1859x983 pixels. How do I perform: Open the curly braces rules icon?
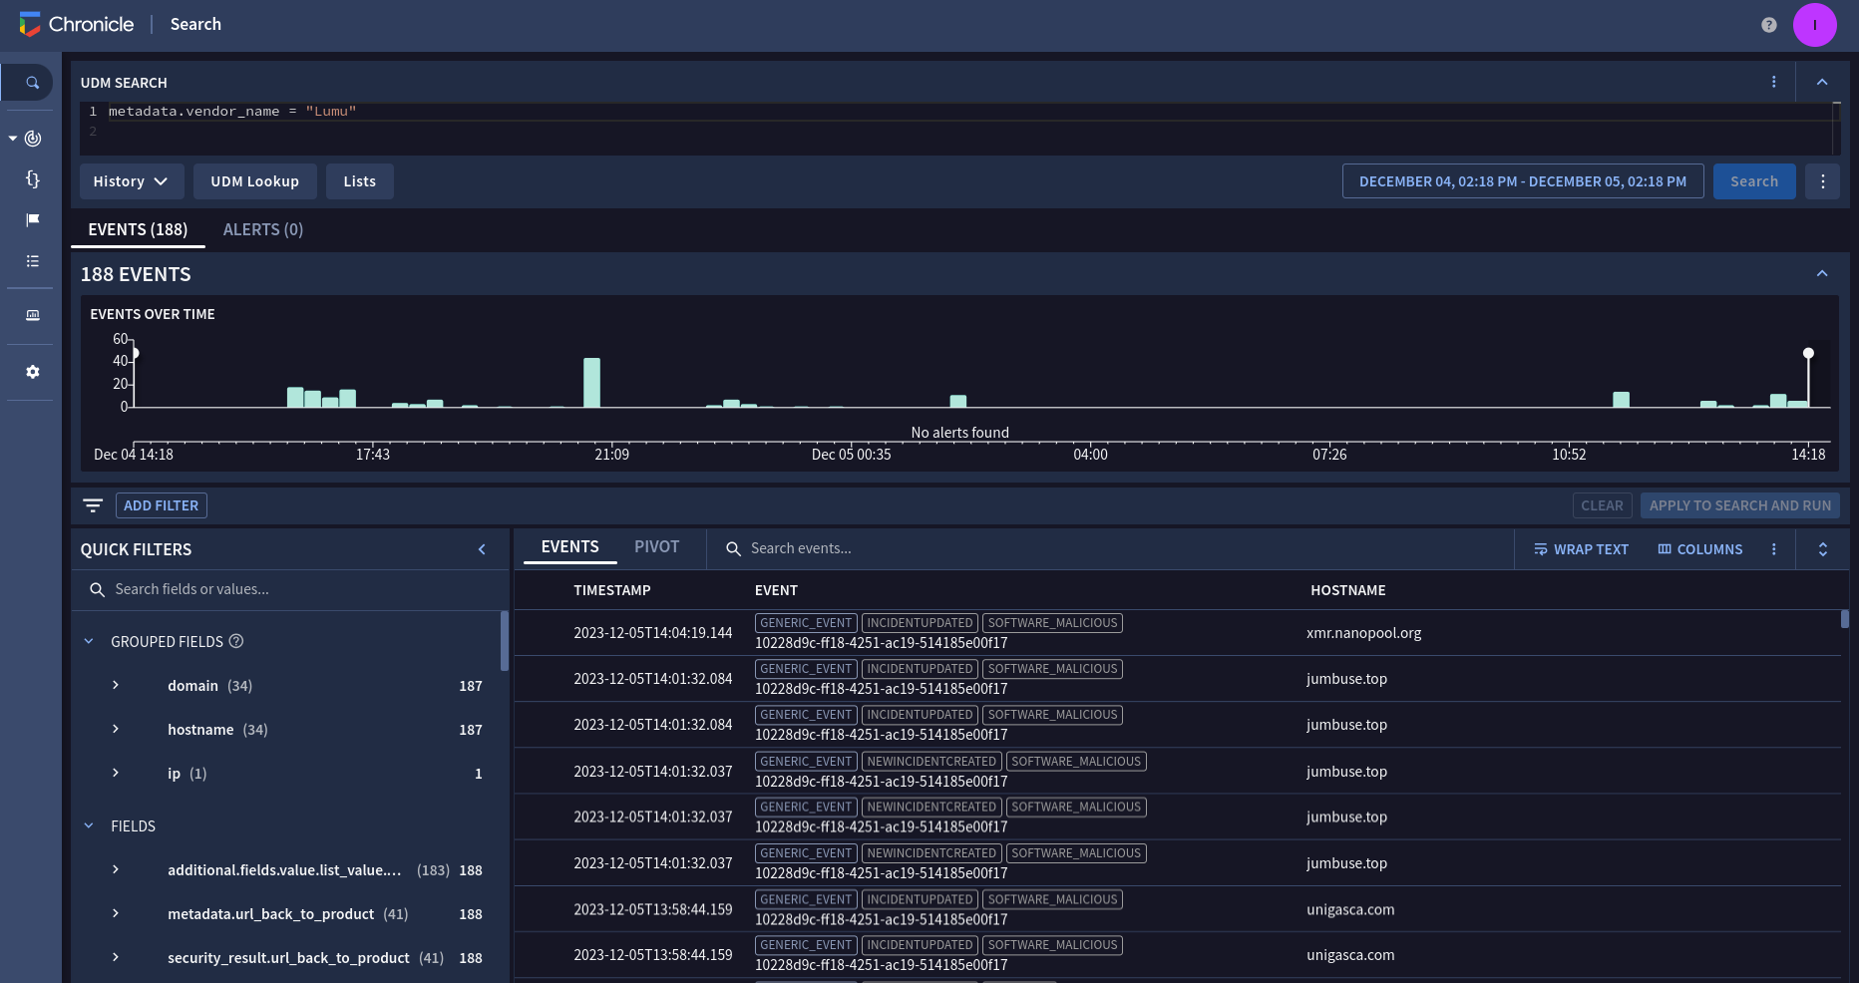pos(32,179)
